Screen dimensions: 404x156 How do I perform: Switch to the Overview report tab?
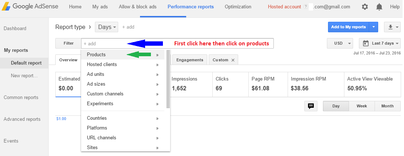pyautogui.click(x=68, y=60)
